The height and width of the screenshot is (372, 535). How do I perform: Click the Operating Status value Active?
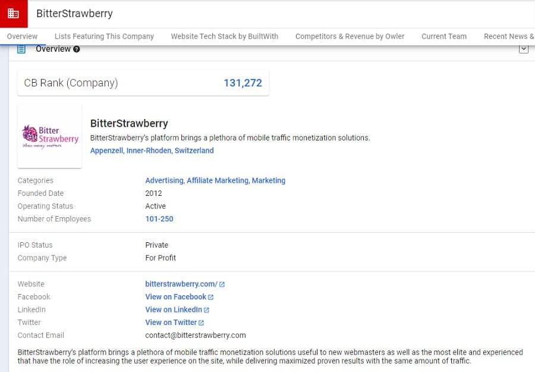156,207
